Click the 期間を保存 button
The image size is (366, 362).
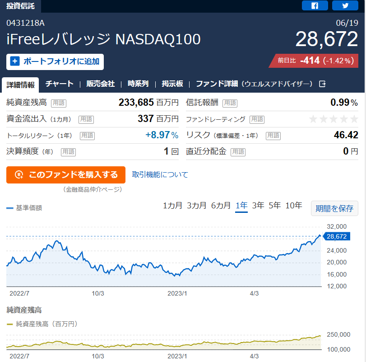[334, 208]
